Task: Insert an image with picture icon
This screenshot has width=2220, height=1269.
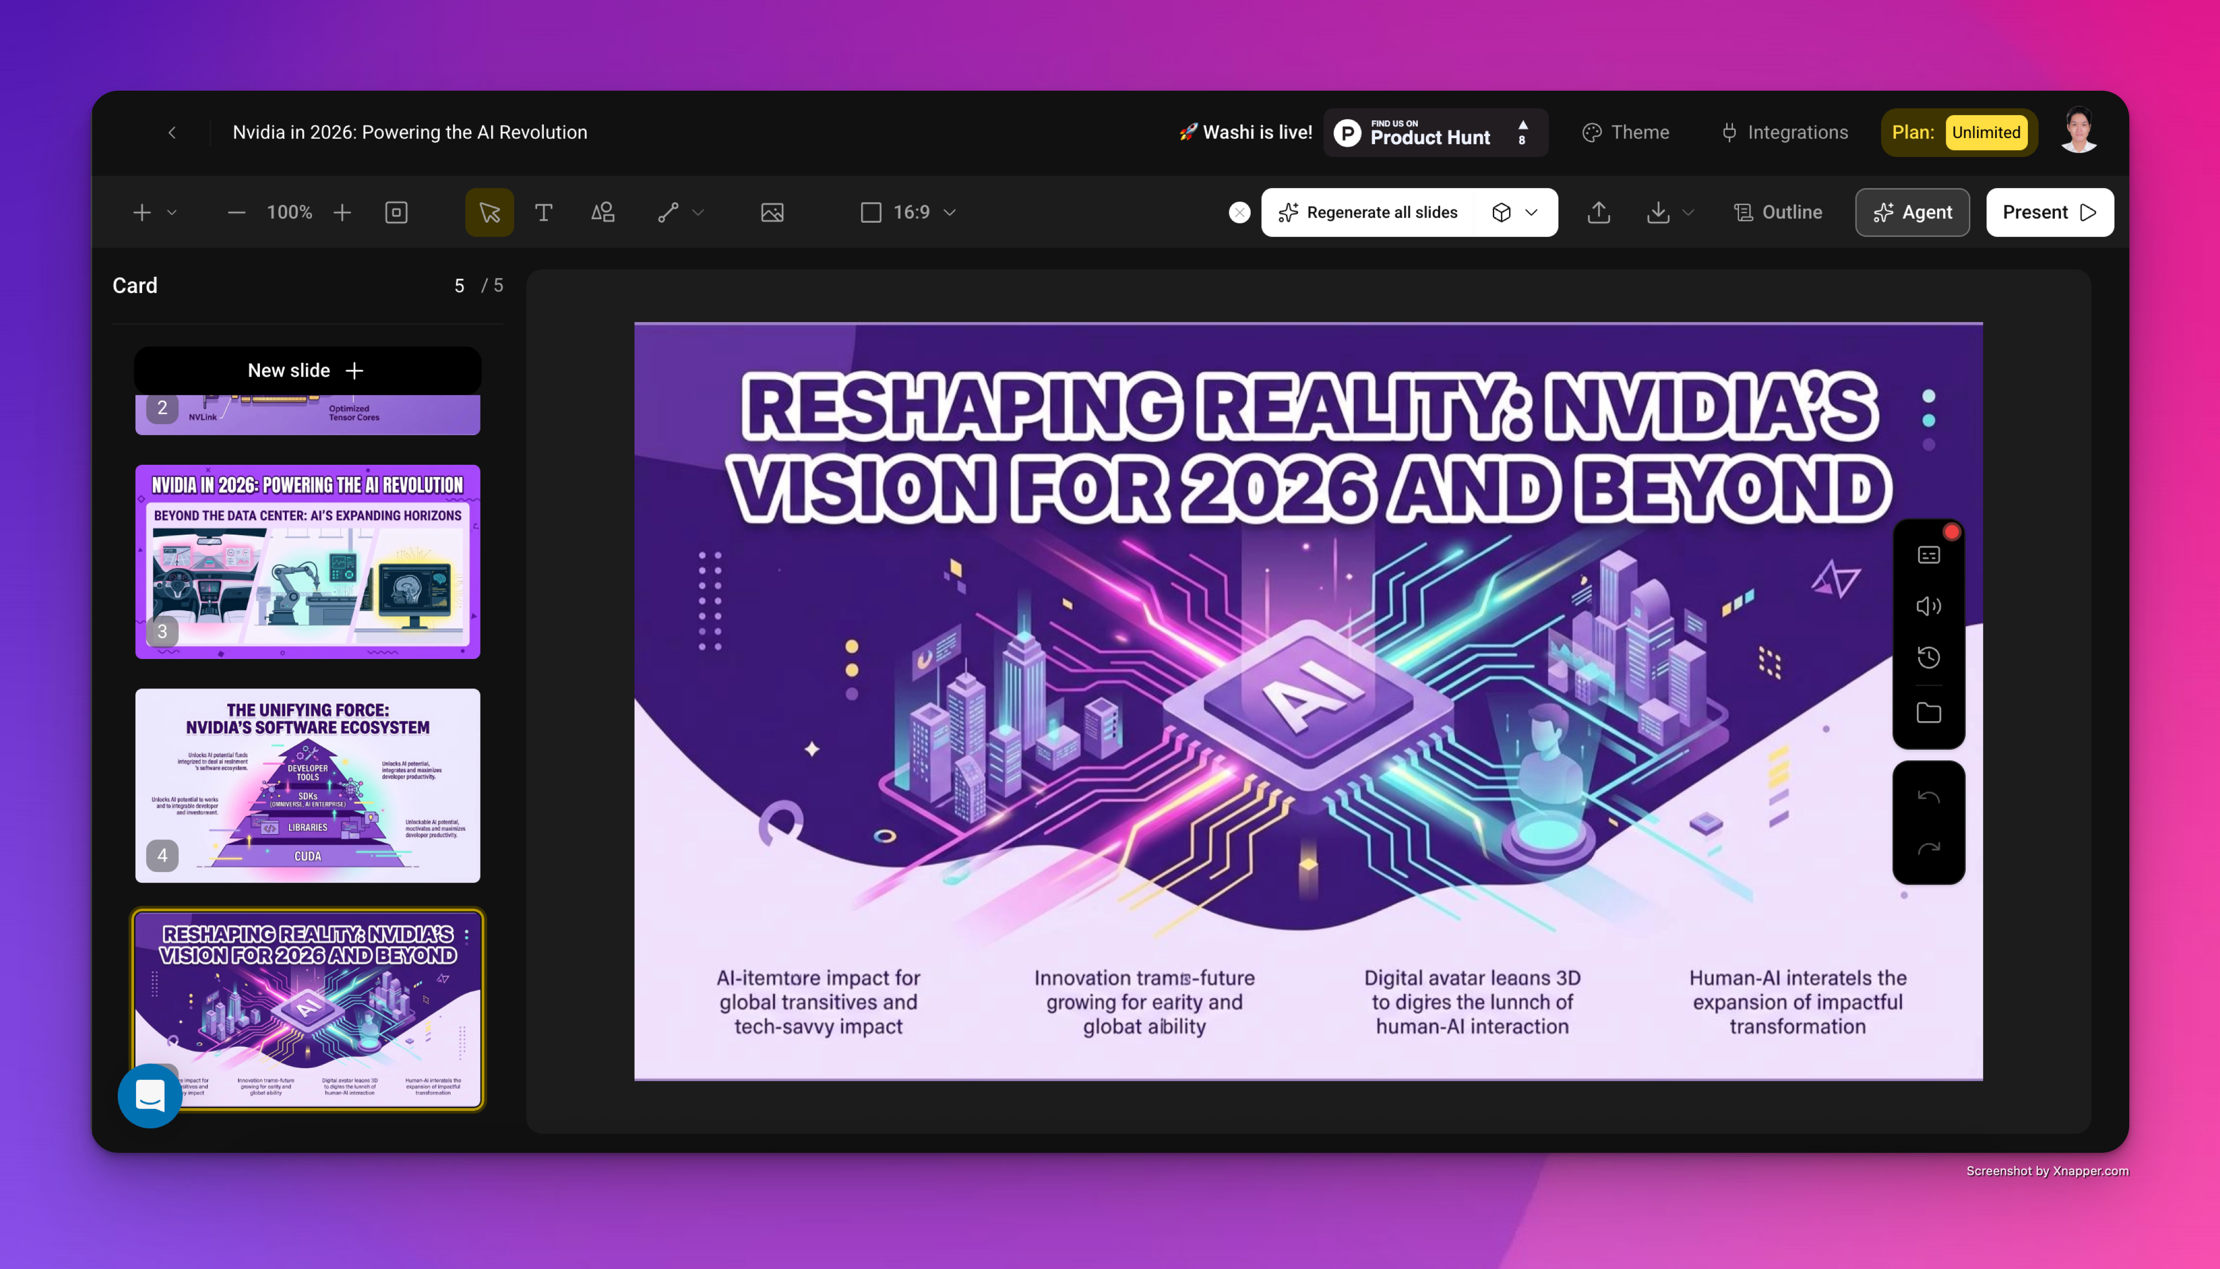Action: (772, 213)
